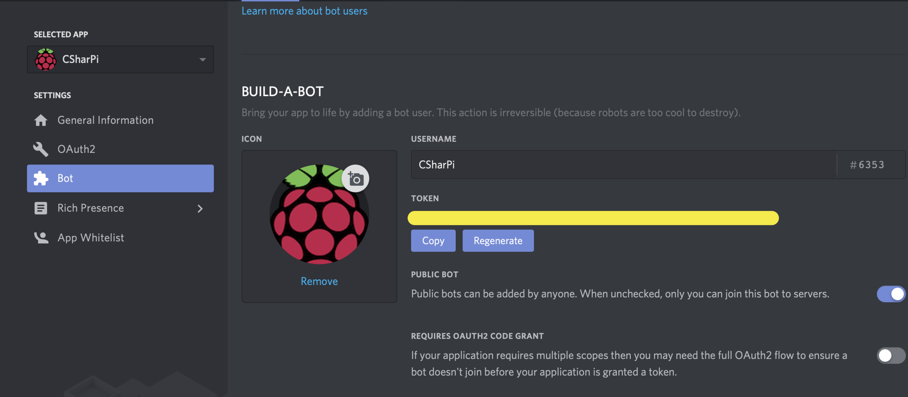This screenshot has height=397, width=908.
Task: Open the CSharPi selected app dropdown
Action: (x=120, y=60)
